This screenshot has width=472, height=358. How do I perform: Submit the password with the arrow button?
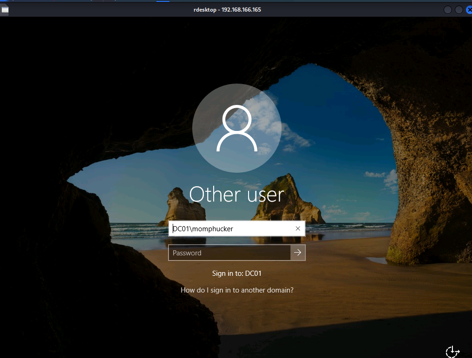(x=298, y=253)
